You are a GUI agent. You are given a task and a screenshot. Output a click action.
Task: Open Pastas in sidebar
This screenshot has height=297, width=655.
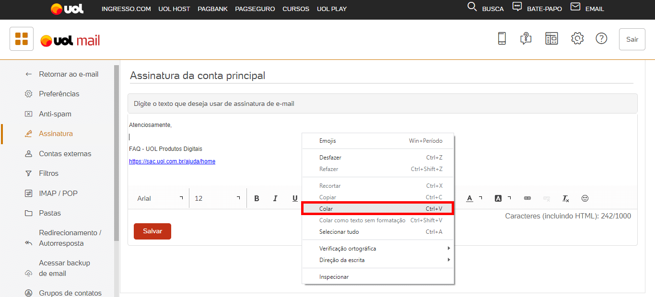click(43, 213)
